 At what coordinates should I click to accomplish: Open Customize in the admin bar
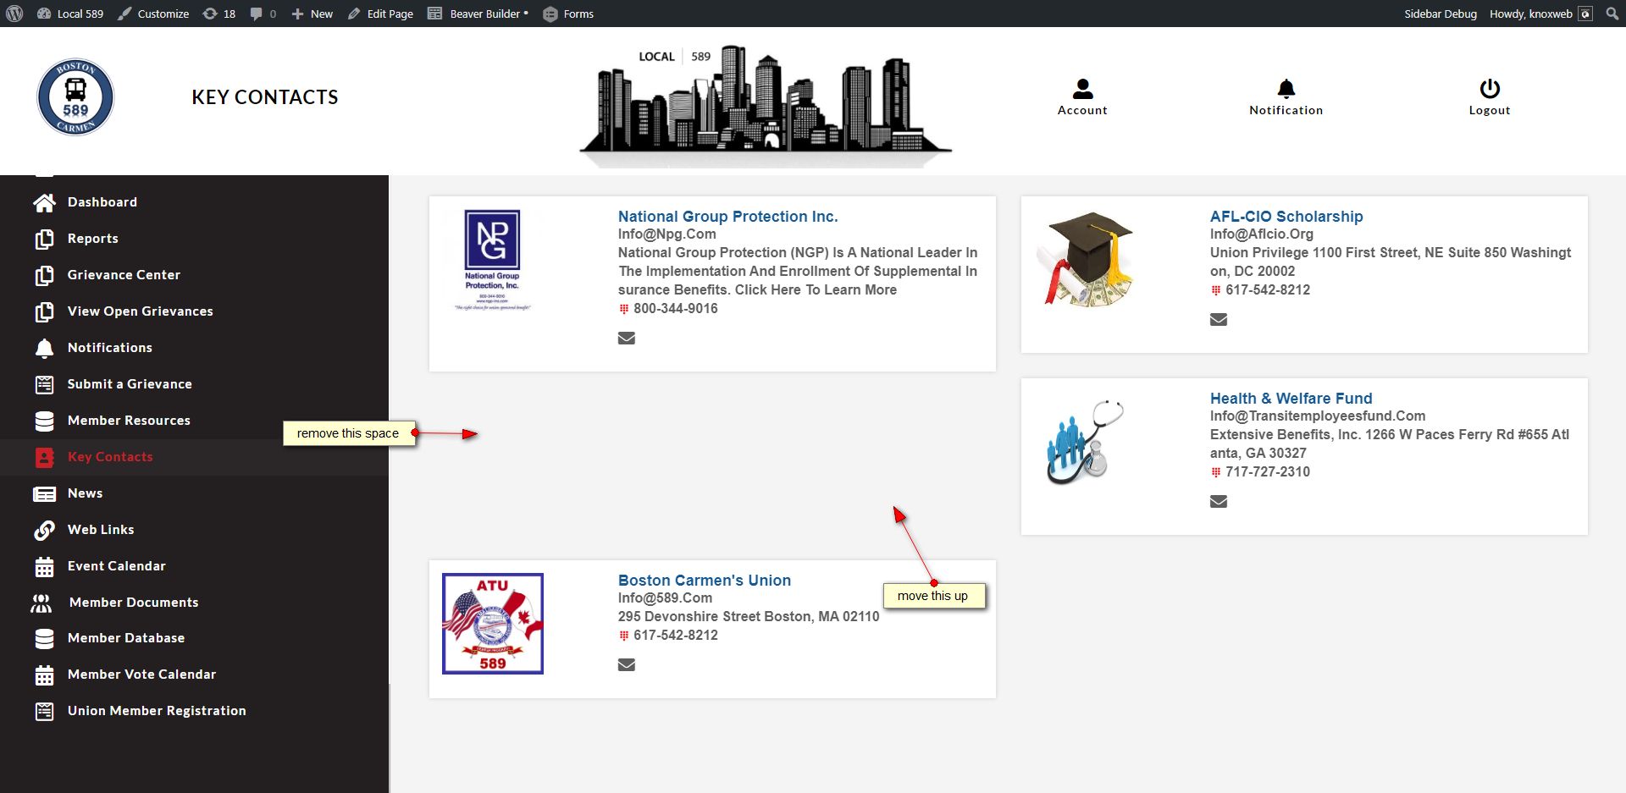pos(153,14)
